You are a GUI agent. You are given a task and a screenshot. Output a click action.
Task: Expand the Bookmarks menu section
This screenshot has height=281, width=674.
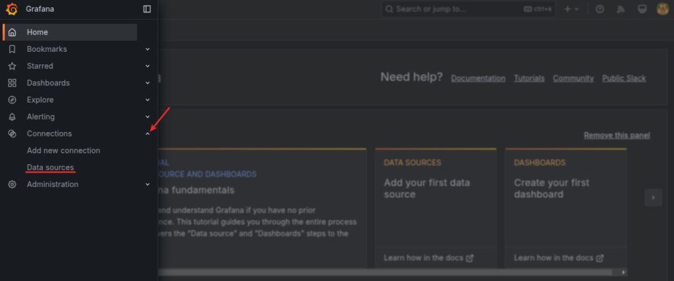coord(147,49)
